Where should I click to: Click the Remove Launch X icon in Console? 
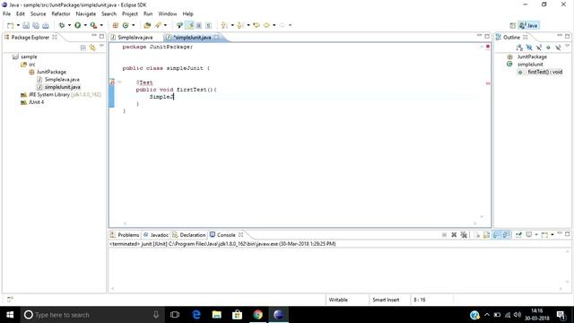pyautogui.click(x=454, y=235)
